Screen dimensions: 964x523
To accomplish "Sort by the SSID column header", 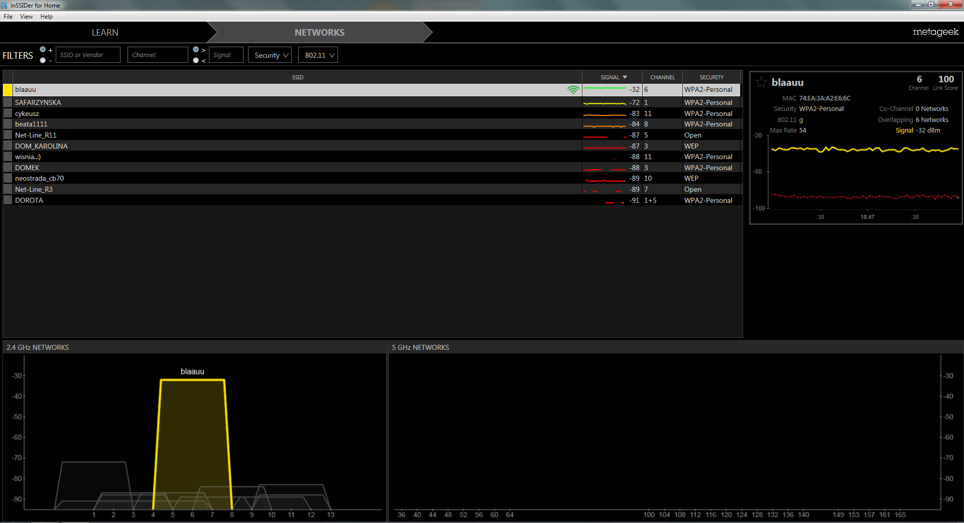I will point(298,77).
